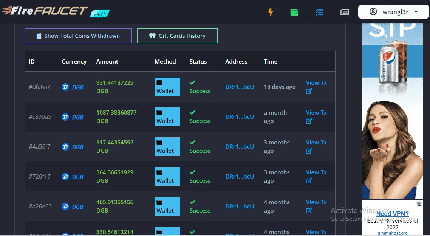
Task: Open View Tx link for row #726f17
Action: point(316,177)
